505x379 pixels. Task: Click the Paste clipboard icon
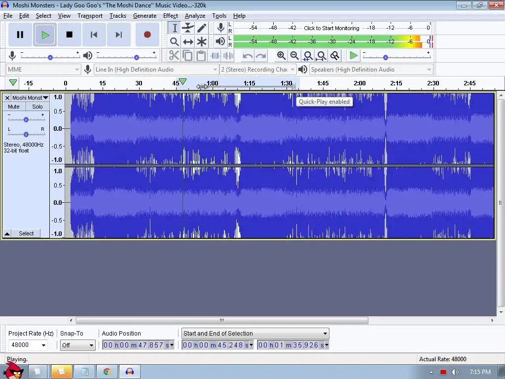pos(201,56)
